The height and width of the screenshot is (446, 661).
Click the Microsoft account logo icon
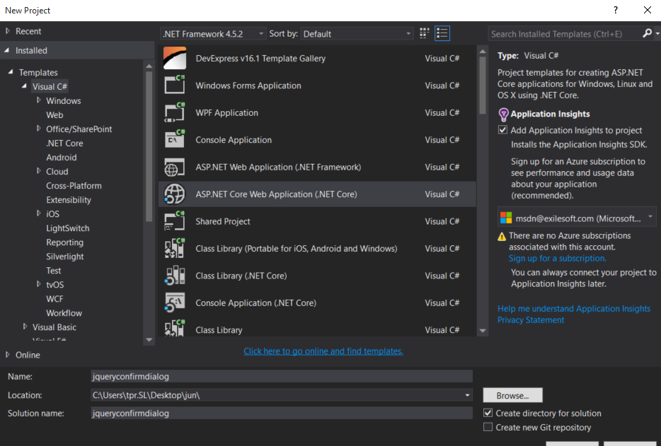click(x=506, y=218)
